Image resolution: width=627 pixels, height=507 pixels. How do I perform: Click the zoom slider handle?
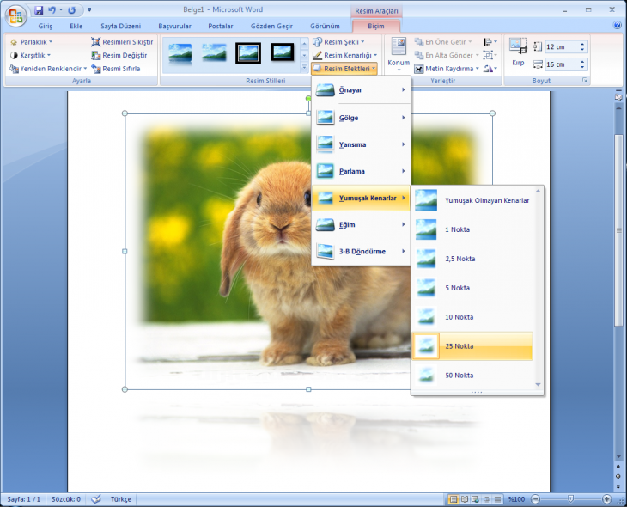coord(570,499)
